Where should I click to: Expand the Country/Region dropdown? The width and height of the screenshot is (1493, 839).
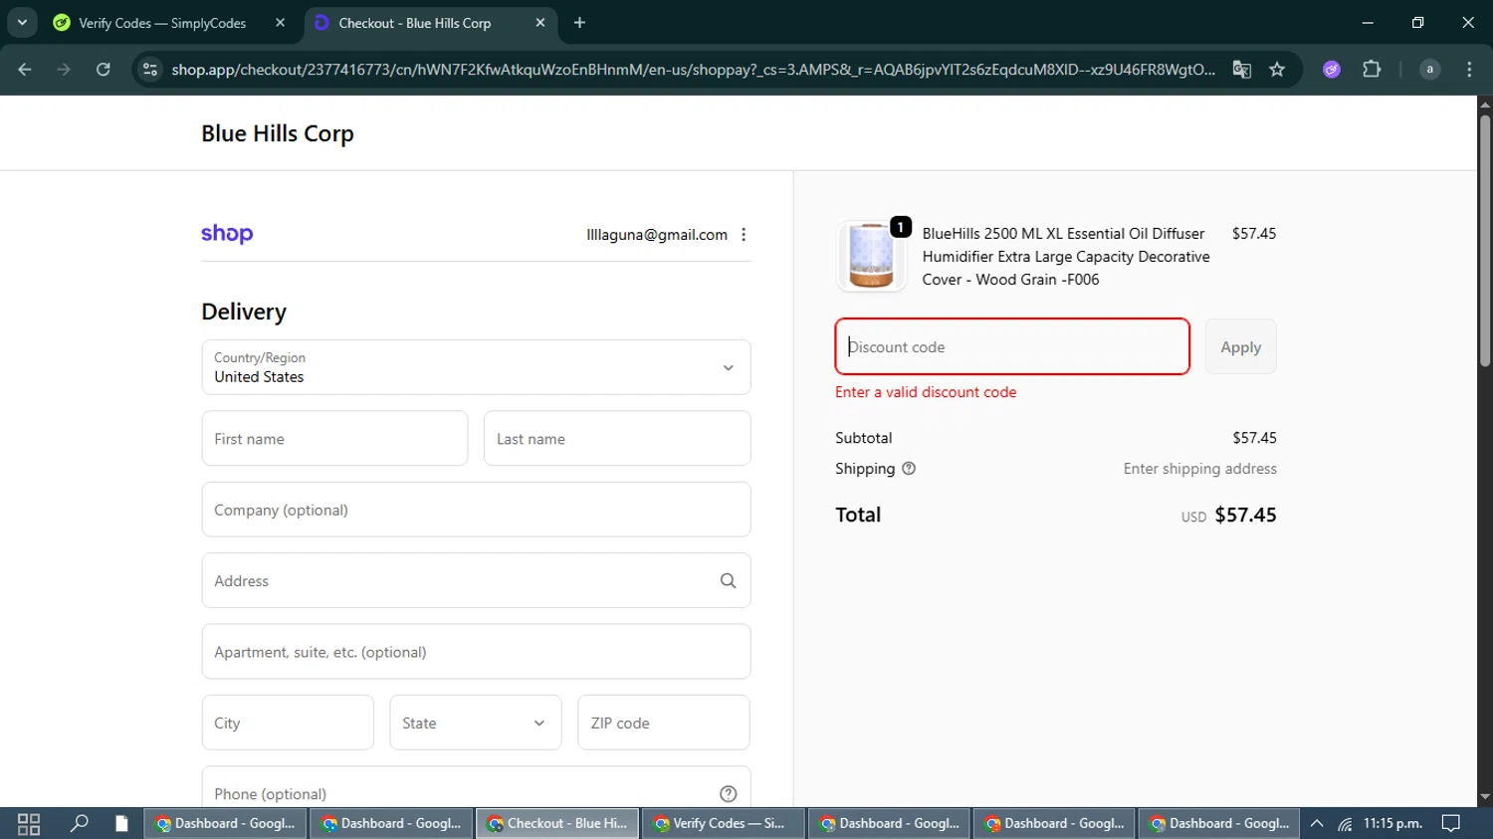point(476,367)
